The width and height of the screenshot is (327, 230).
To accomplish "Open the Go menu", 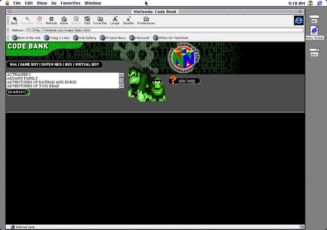I will click(54, 3).
